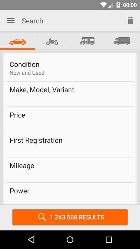Open Android recent apps overview
Image resolution: width=140 pixels, height=249 pixels.
pyautogui.click(x=109, y=240)
